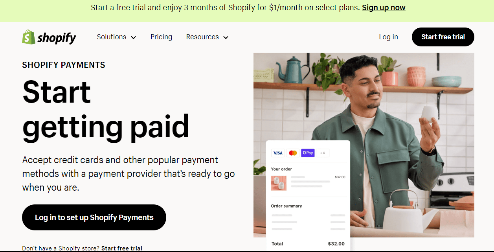Expand the Resources dropdown chevron
Viewport: 494px width, 252px height.
(226, 37)
